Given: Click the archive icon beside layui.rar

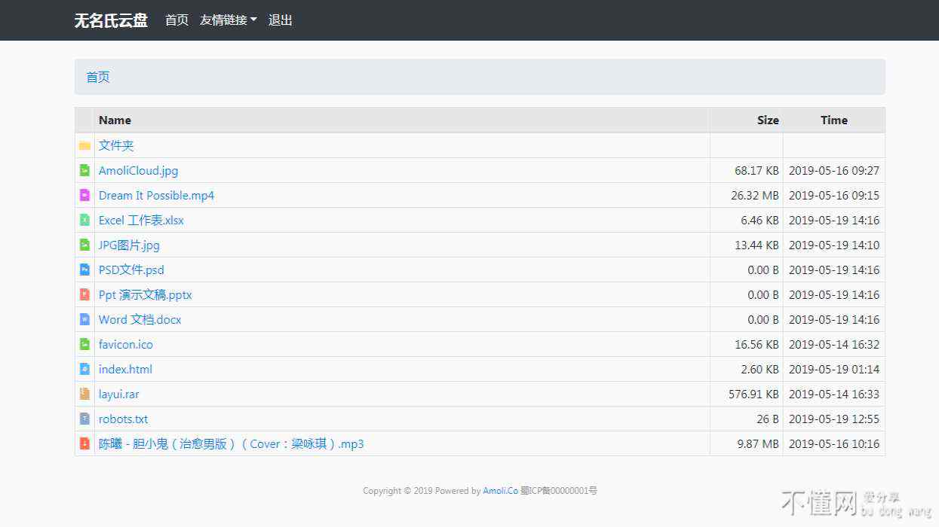Looking at the screenshot, I should coord(84,394).
